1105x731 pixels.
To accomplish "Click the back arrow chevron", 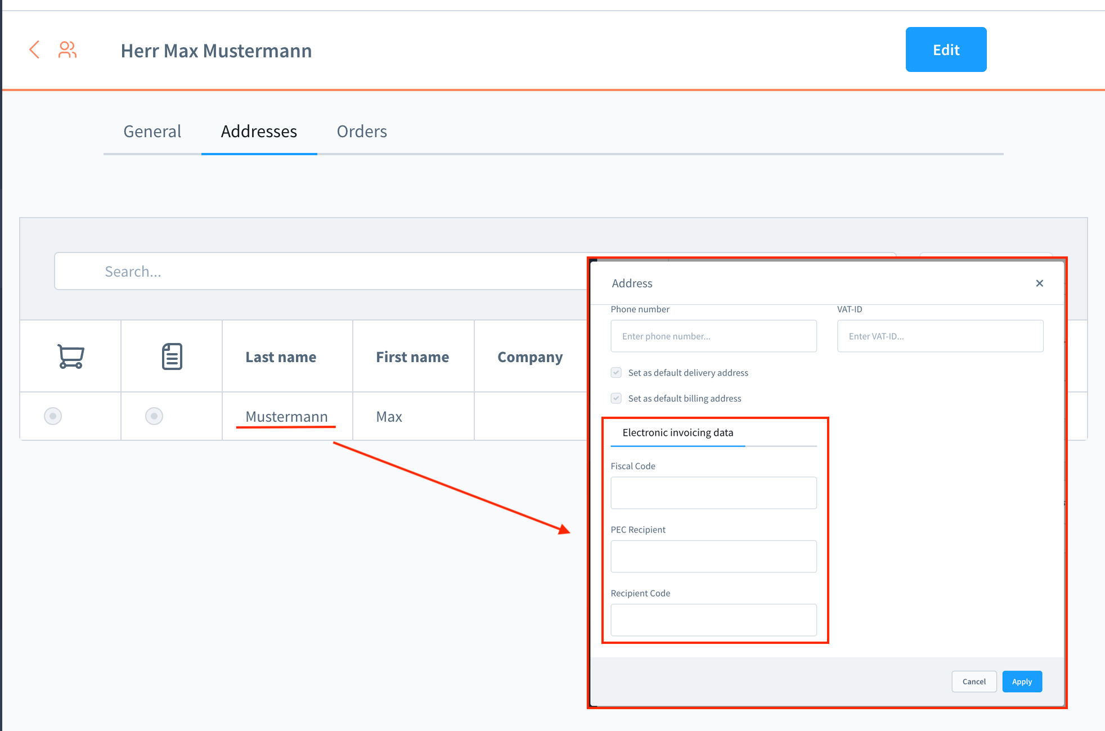I will [34, 49].
